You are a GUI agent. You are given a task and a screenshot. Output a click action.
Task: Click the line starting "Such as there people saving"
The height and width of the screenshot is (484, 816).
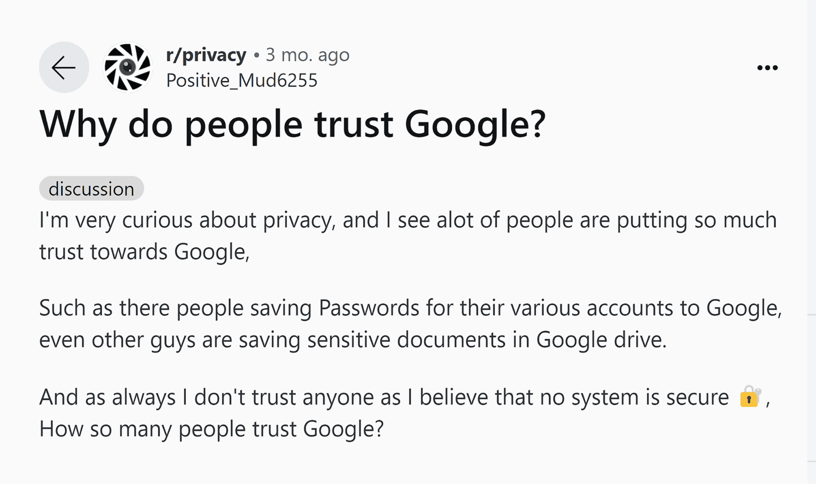coord(410,308)
